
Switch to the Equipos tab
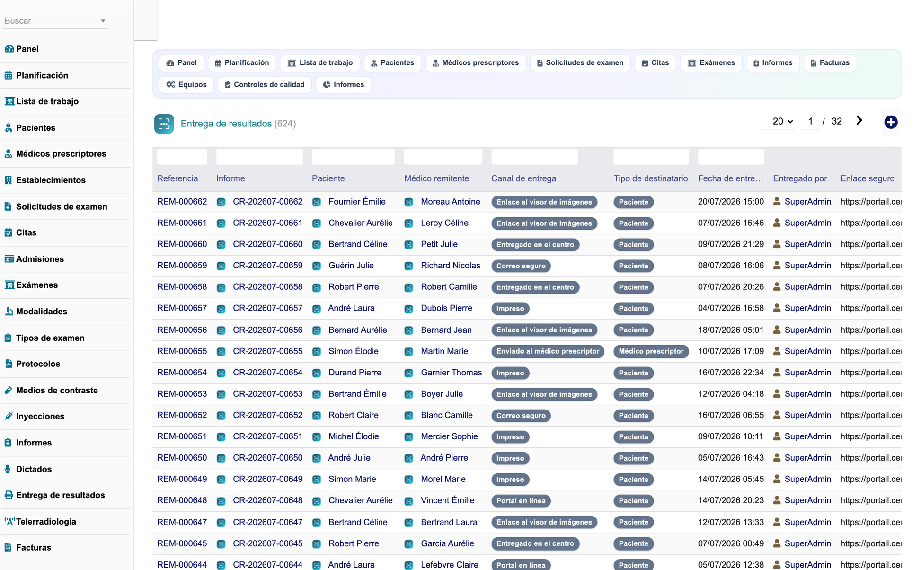click(186, 85)
